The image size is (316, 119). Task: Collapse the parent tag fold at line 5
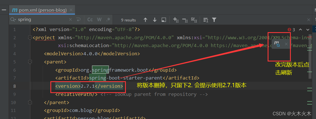(30, 62)
